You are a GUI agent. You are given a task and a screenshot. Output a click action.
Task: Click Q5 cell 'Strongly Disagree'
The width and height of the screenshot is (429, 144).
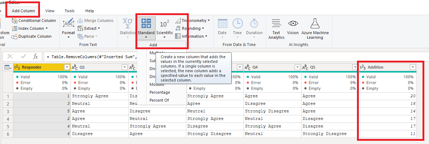[330, 134]
